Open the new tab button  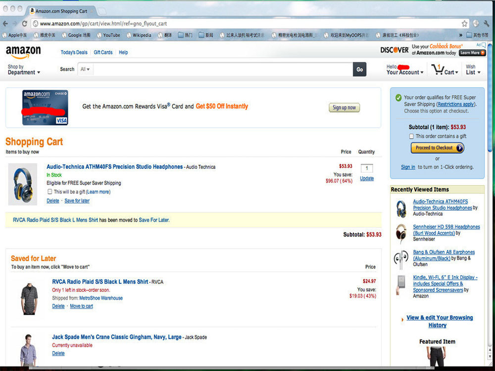point(101,11)
